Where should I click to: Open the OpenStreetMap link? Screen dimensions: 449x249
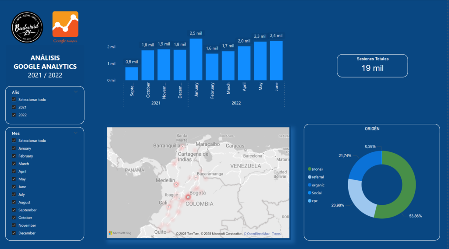tap(257, 234)
